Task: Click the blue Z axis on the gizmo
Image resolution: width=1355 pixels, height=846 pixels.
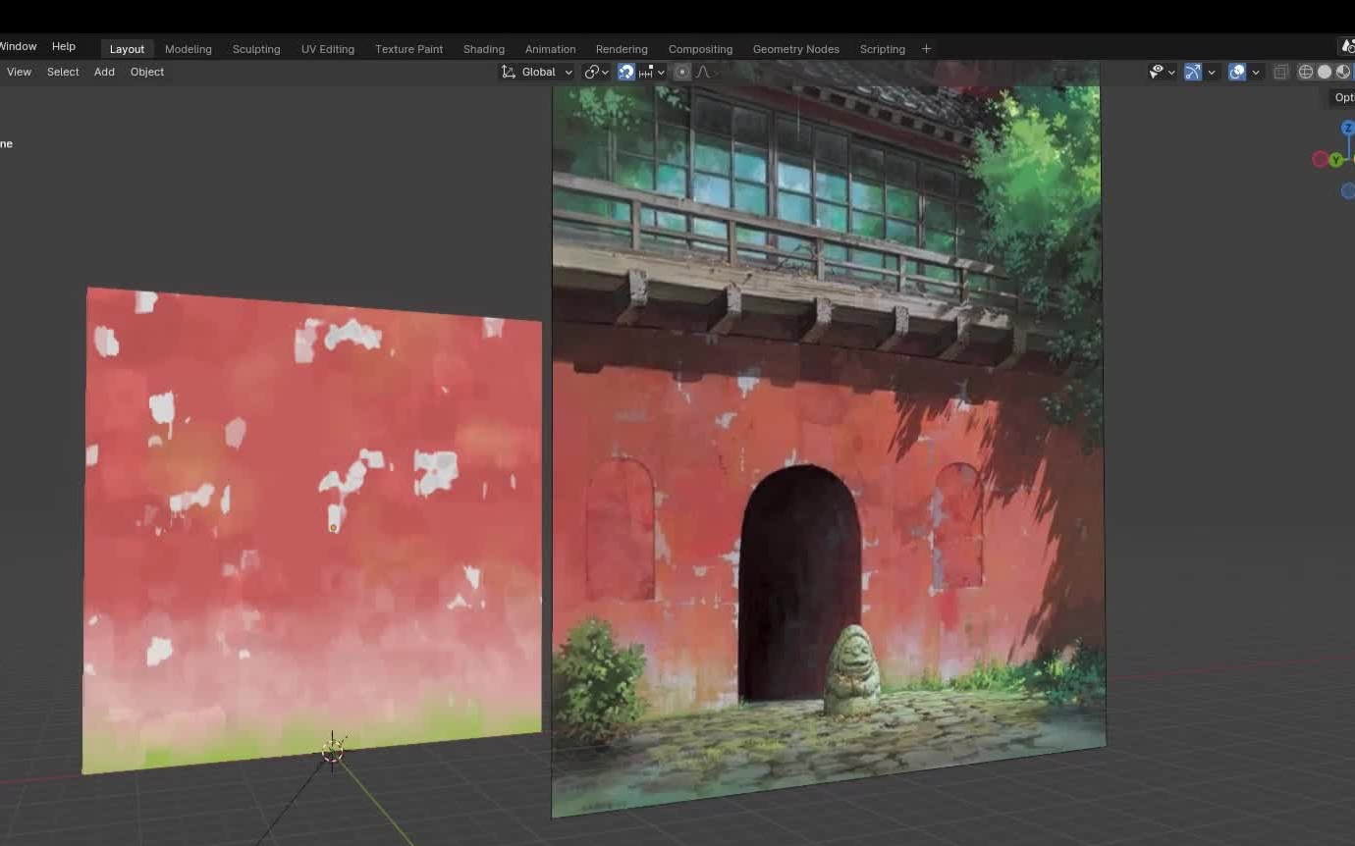Action: (x=1348, y=129)
